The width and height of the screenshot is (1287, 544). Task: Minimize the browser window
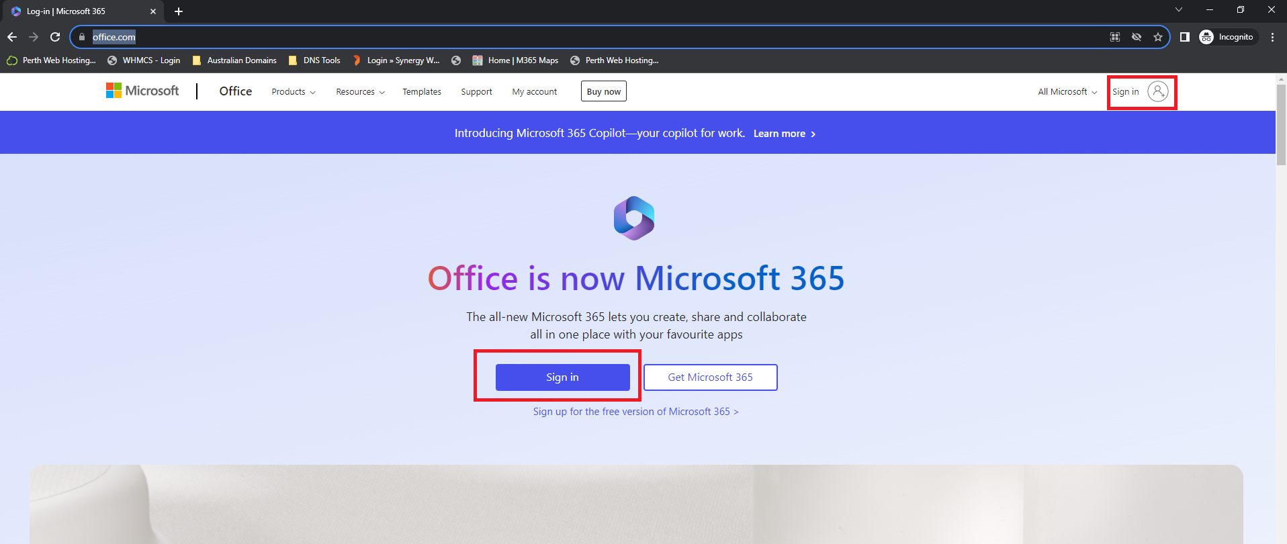[x=1210, y=9]
